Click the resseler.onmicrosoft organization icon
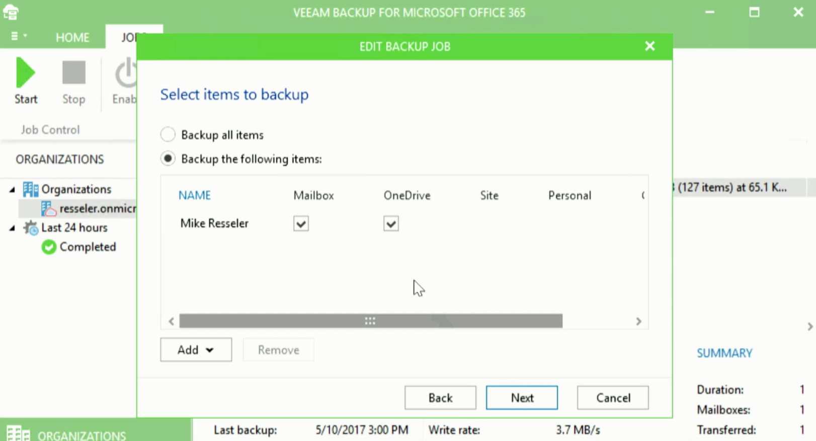 click(48, 208)
